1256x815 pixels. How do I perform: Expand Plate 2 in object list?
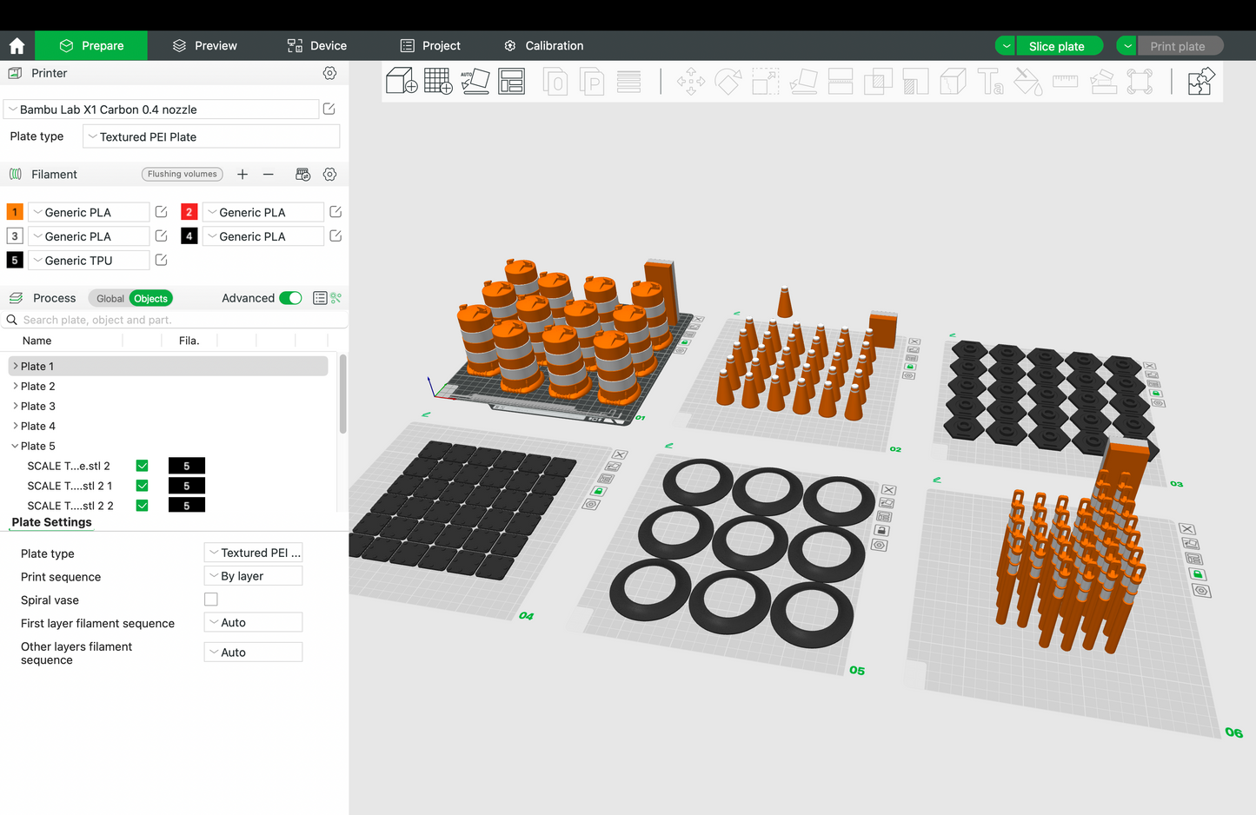click(x=16, y=386)
